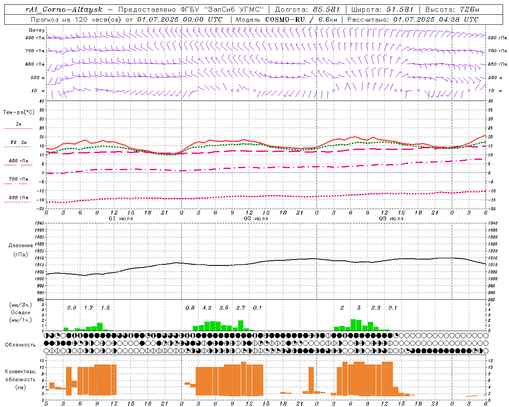Click the 1.7 three-hour precipitation value
This screenshot has height=407, width=509.
tap(88, 308)
